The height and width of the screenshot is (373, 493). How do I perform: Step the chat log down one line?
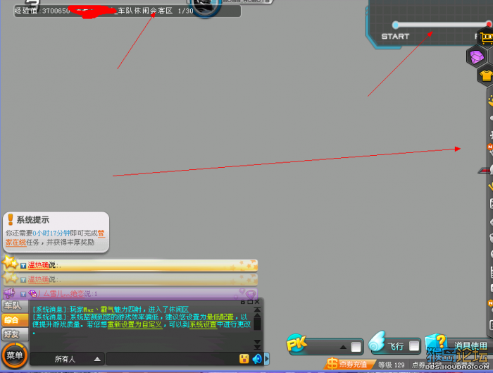pos(257,342)
